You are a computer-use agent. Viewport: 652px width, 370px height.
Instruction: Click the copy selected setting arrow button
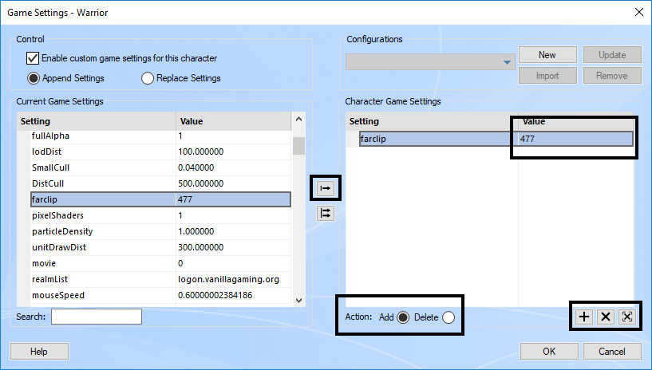[x=325, y=188]
